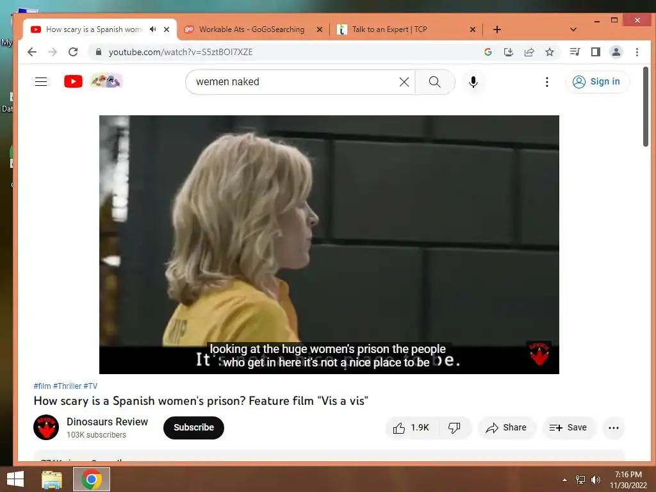Open the Chrome profile avatar icon
The width and height of the screenshot is (656, 492).
coord(616,52)
